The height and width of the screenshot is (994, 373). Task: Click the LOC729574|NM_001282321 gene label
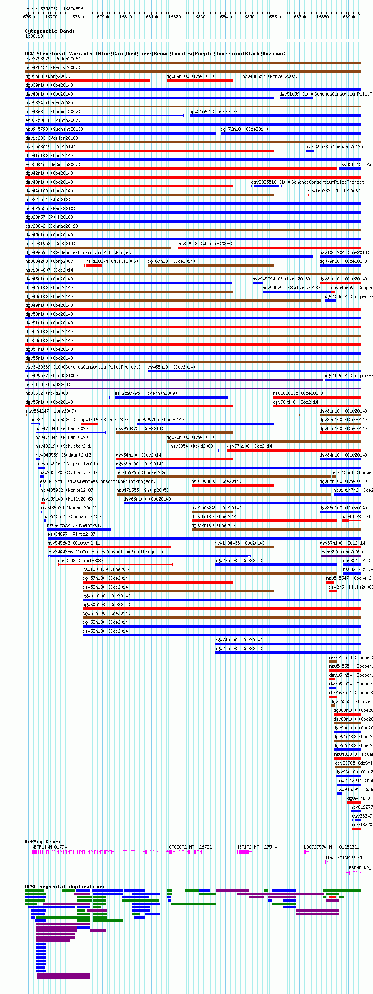(332, 847)
